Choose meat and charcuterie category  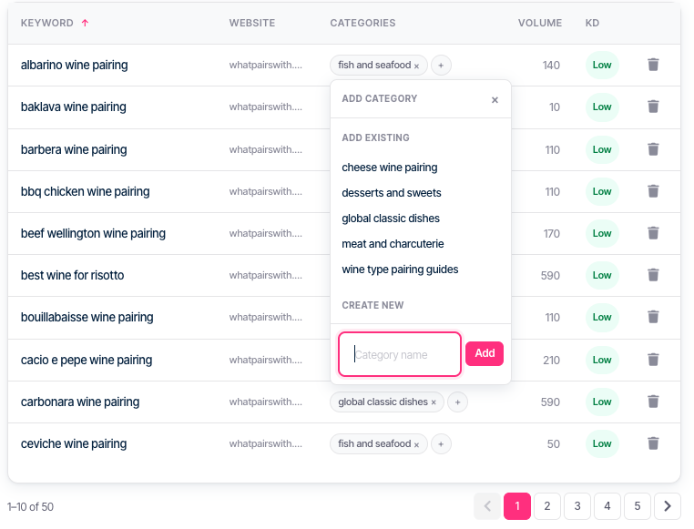pyautogui.click(x=393, y=244)
